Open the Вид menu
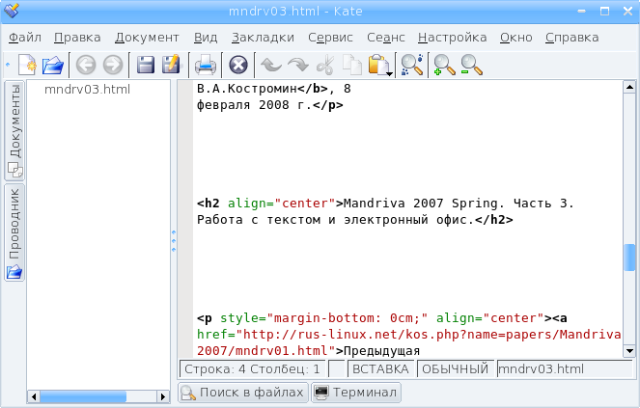Viewport: 640px width, 408px height. [x=206, y=38]
